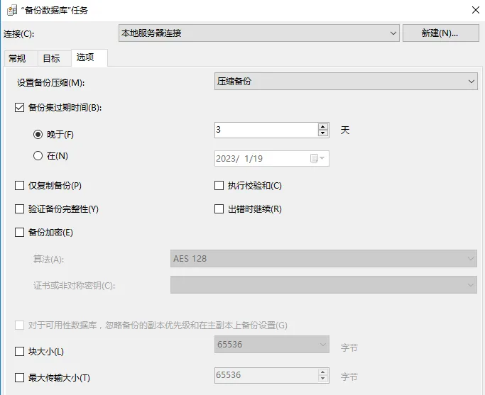Click the Backup Database task title icon
The width and height of the screenshot is (485, 395).
point(12,11)
